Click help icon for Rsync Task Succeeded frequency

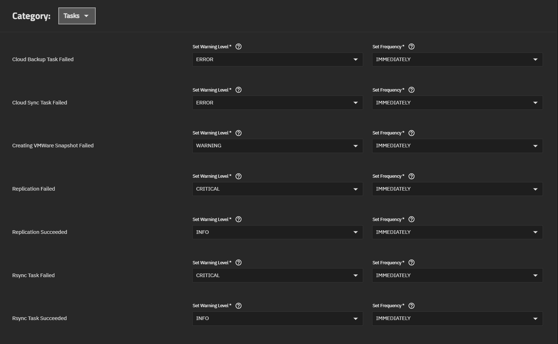tap(412, 306)
